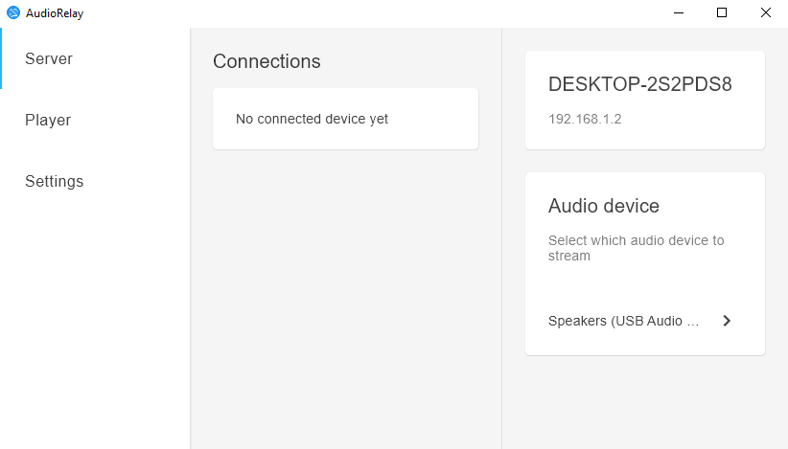Open the Speakers (USB Audio) device selector

tap(639, 321)
